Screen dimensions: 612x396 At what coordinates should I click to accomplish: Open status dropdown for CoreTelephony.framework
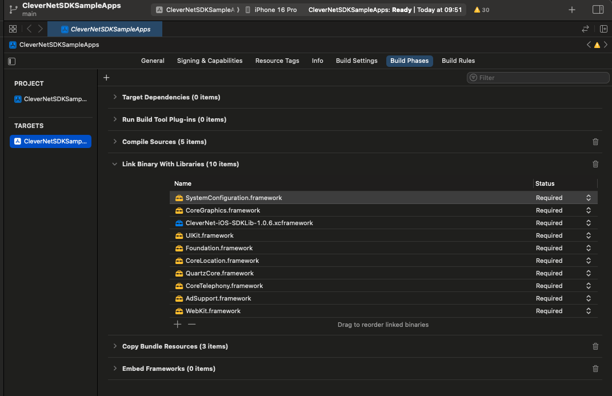pos(588,286)
